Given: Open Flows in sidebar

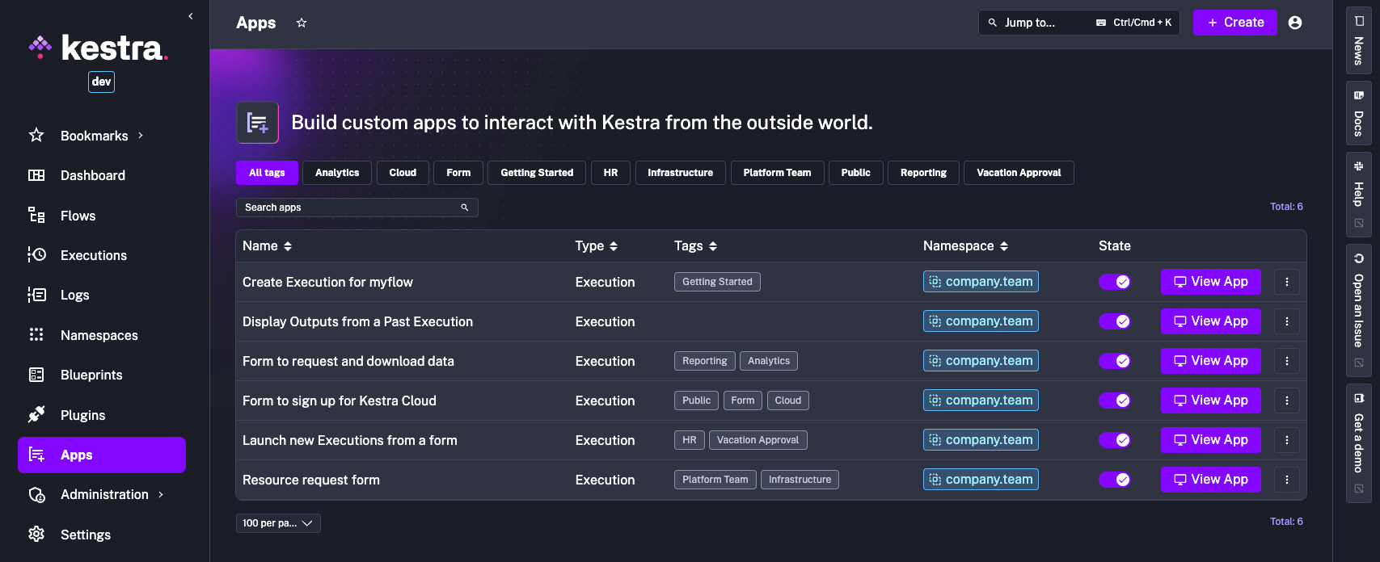Looking at the screenshot, I should click(102, 216).
